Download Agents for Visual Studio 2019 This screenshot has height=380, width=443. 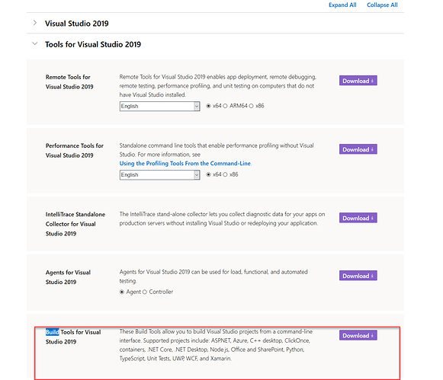coord(358,276)
